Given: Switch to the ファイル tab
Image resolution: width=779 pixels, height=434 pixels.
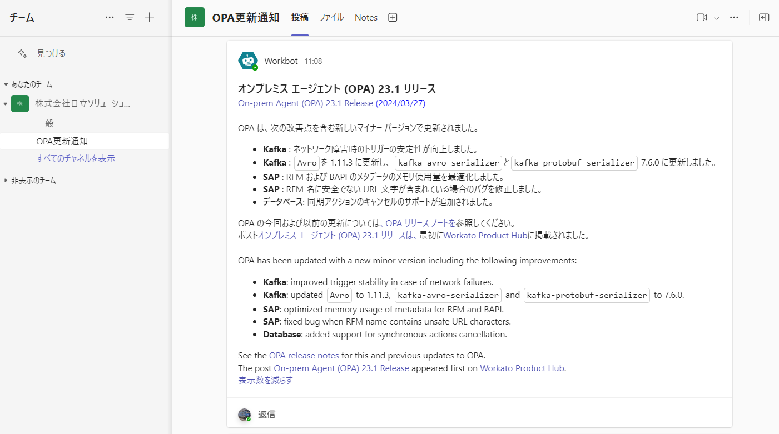Looking at the screenshot, I should pyautogui.click(x=331, y=17).
